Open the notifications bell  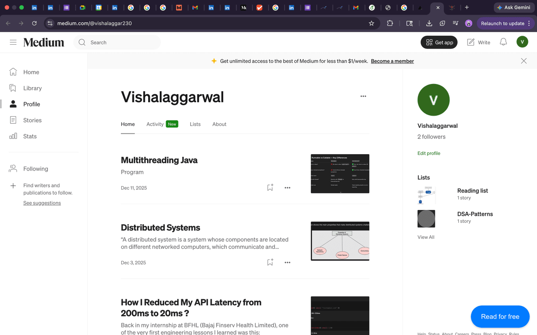503,42
